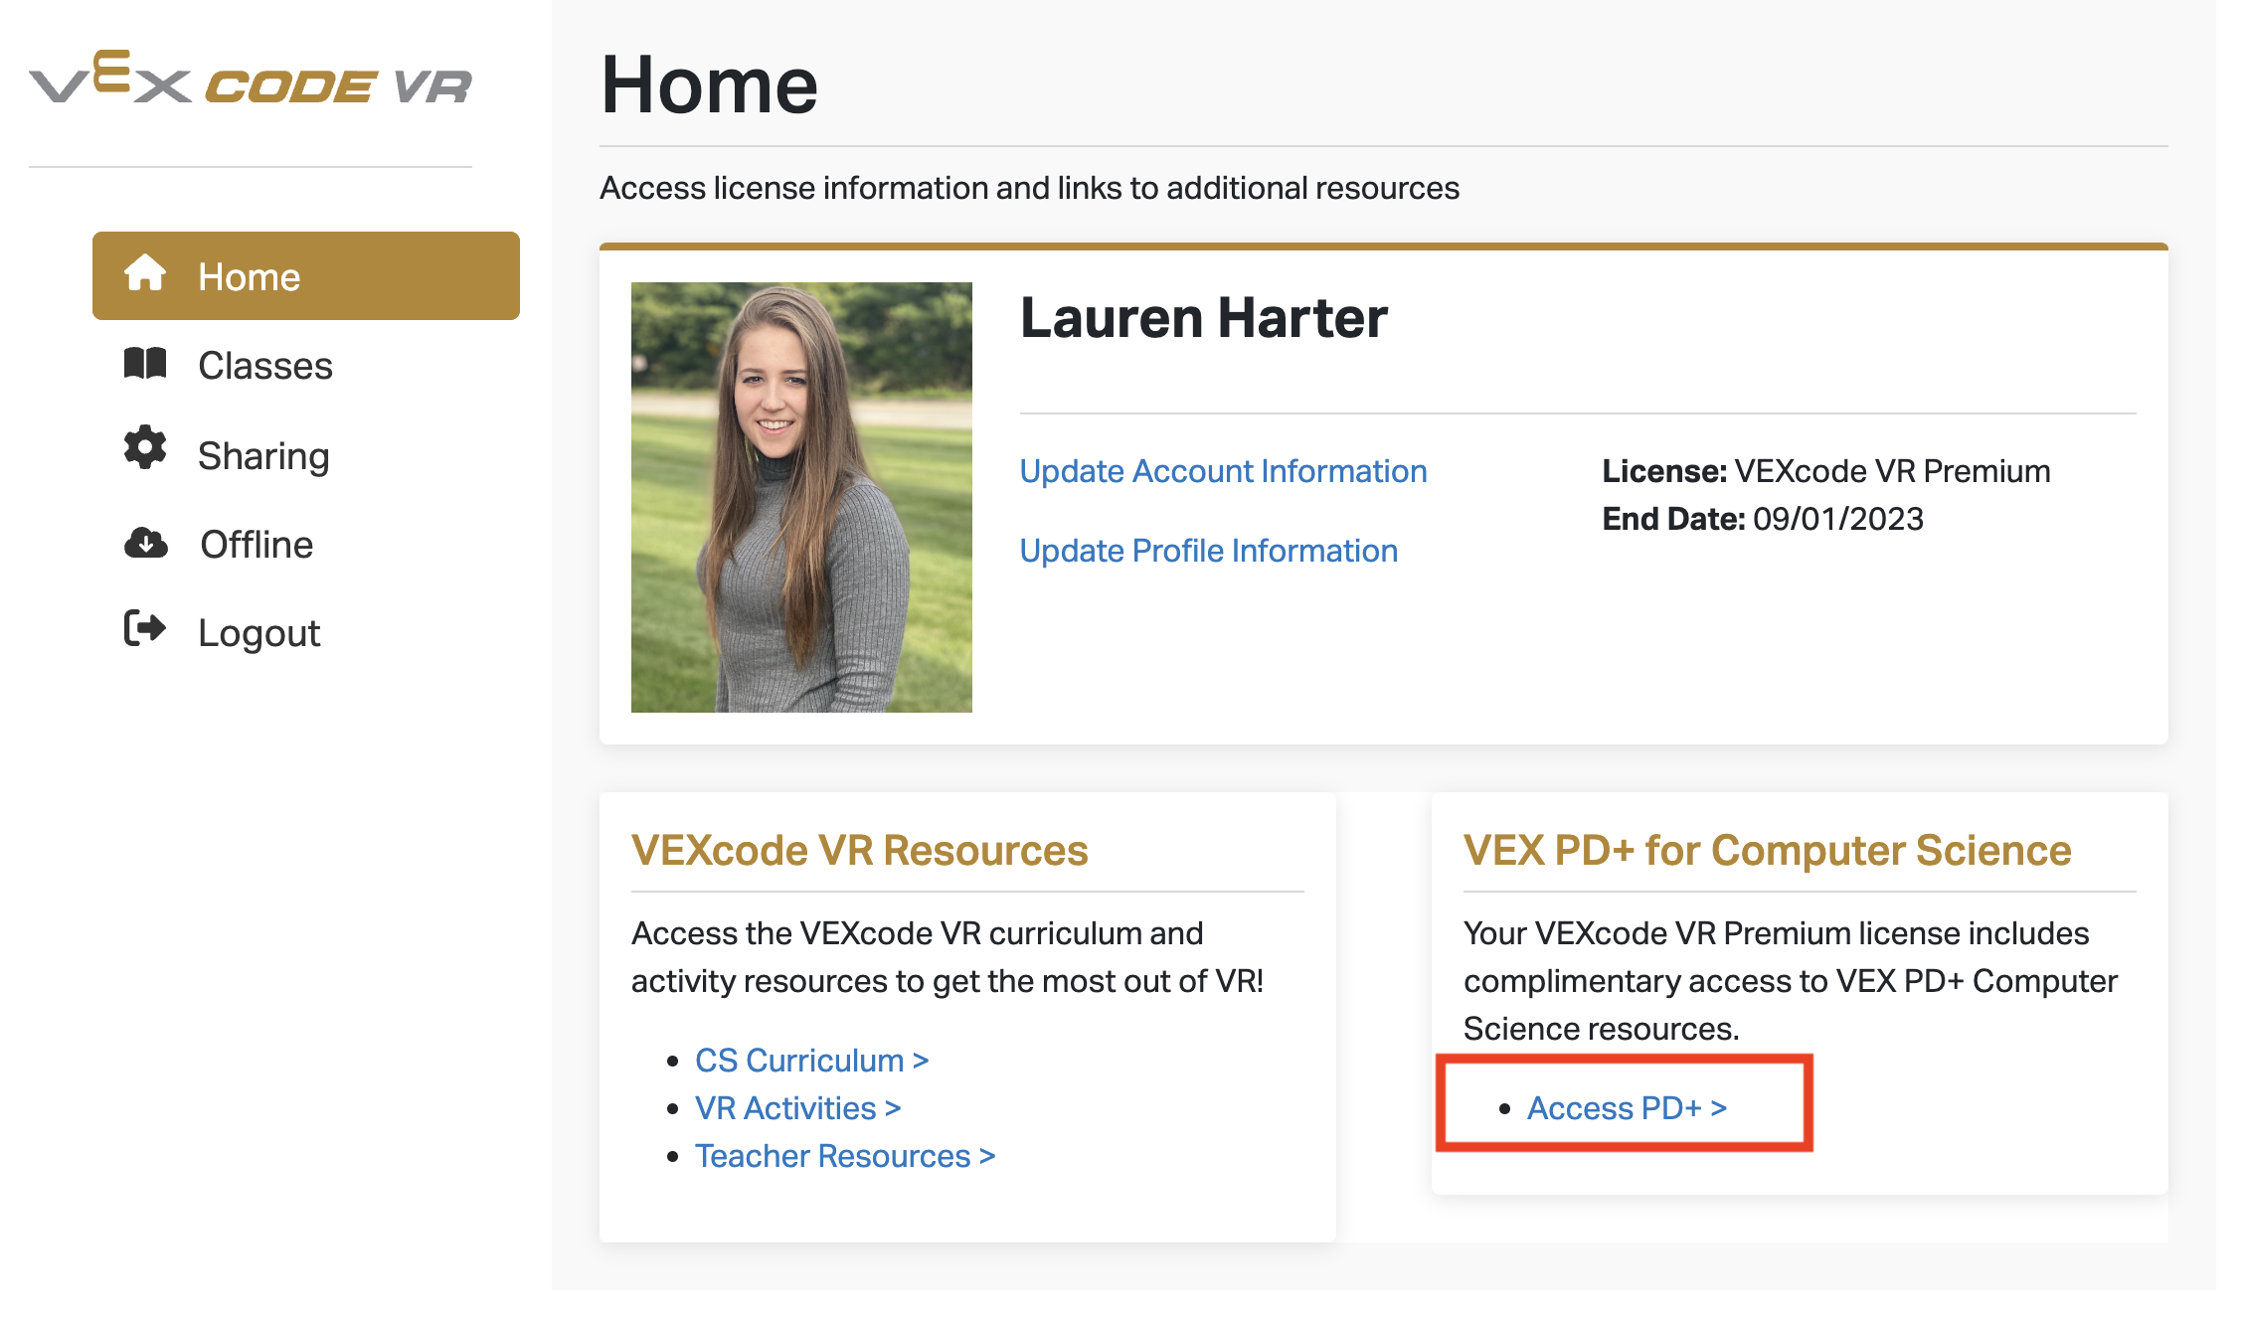Follow the VR Activities link
The height and width of the screenshot is (1318, 2241).
tap(798, 1108)
